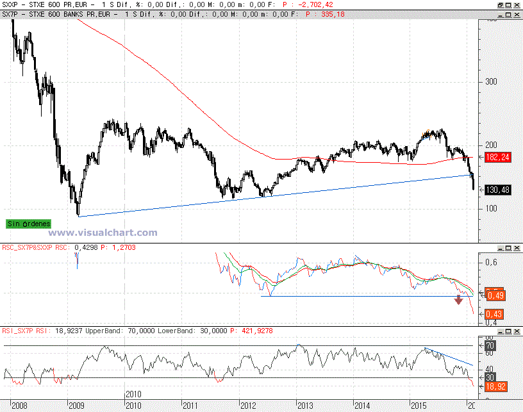Image resolution: width=523 pixels, height=412 pixels.
Task: Click the 100 level on price axis
Action: click(x=491, y=209)
